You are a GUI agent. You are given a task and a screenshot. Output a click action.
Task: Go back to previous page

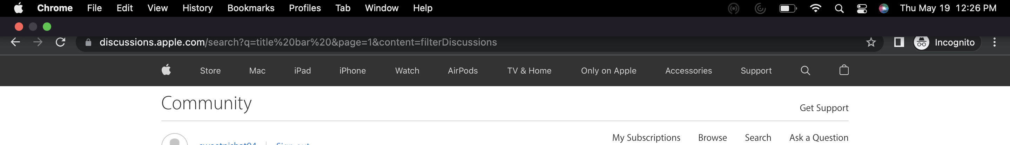point(15,42)
